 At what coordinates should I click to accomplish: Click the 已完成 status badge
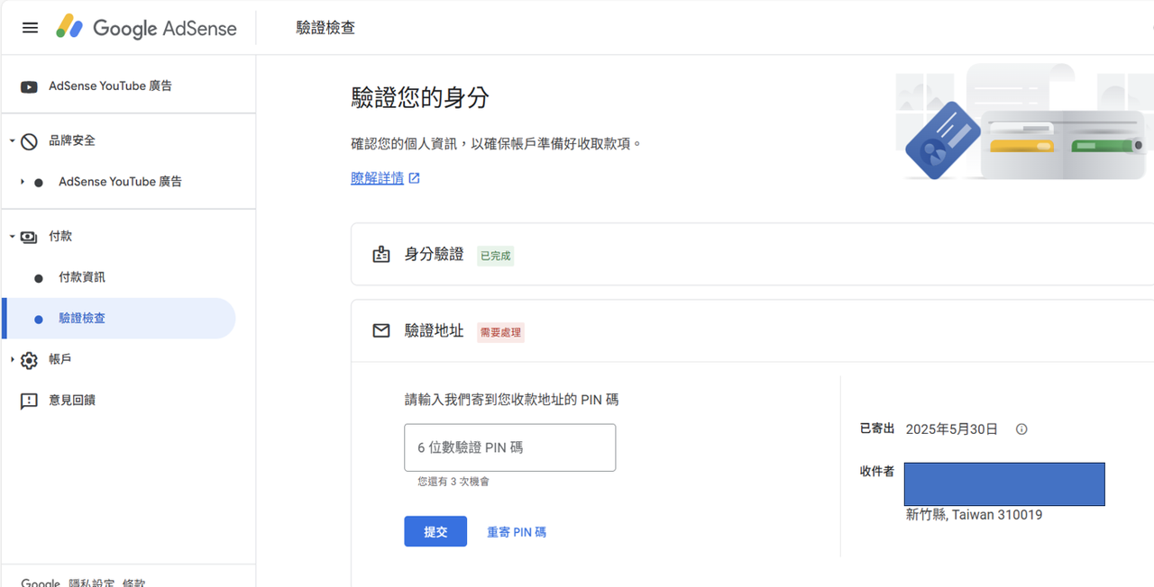pos(496,256)
